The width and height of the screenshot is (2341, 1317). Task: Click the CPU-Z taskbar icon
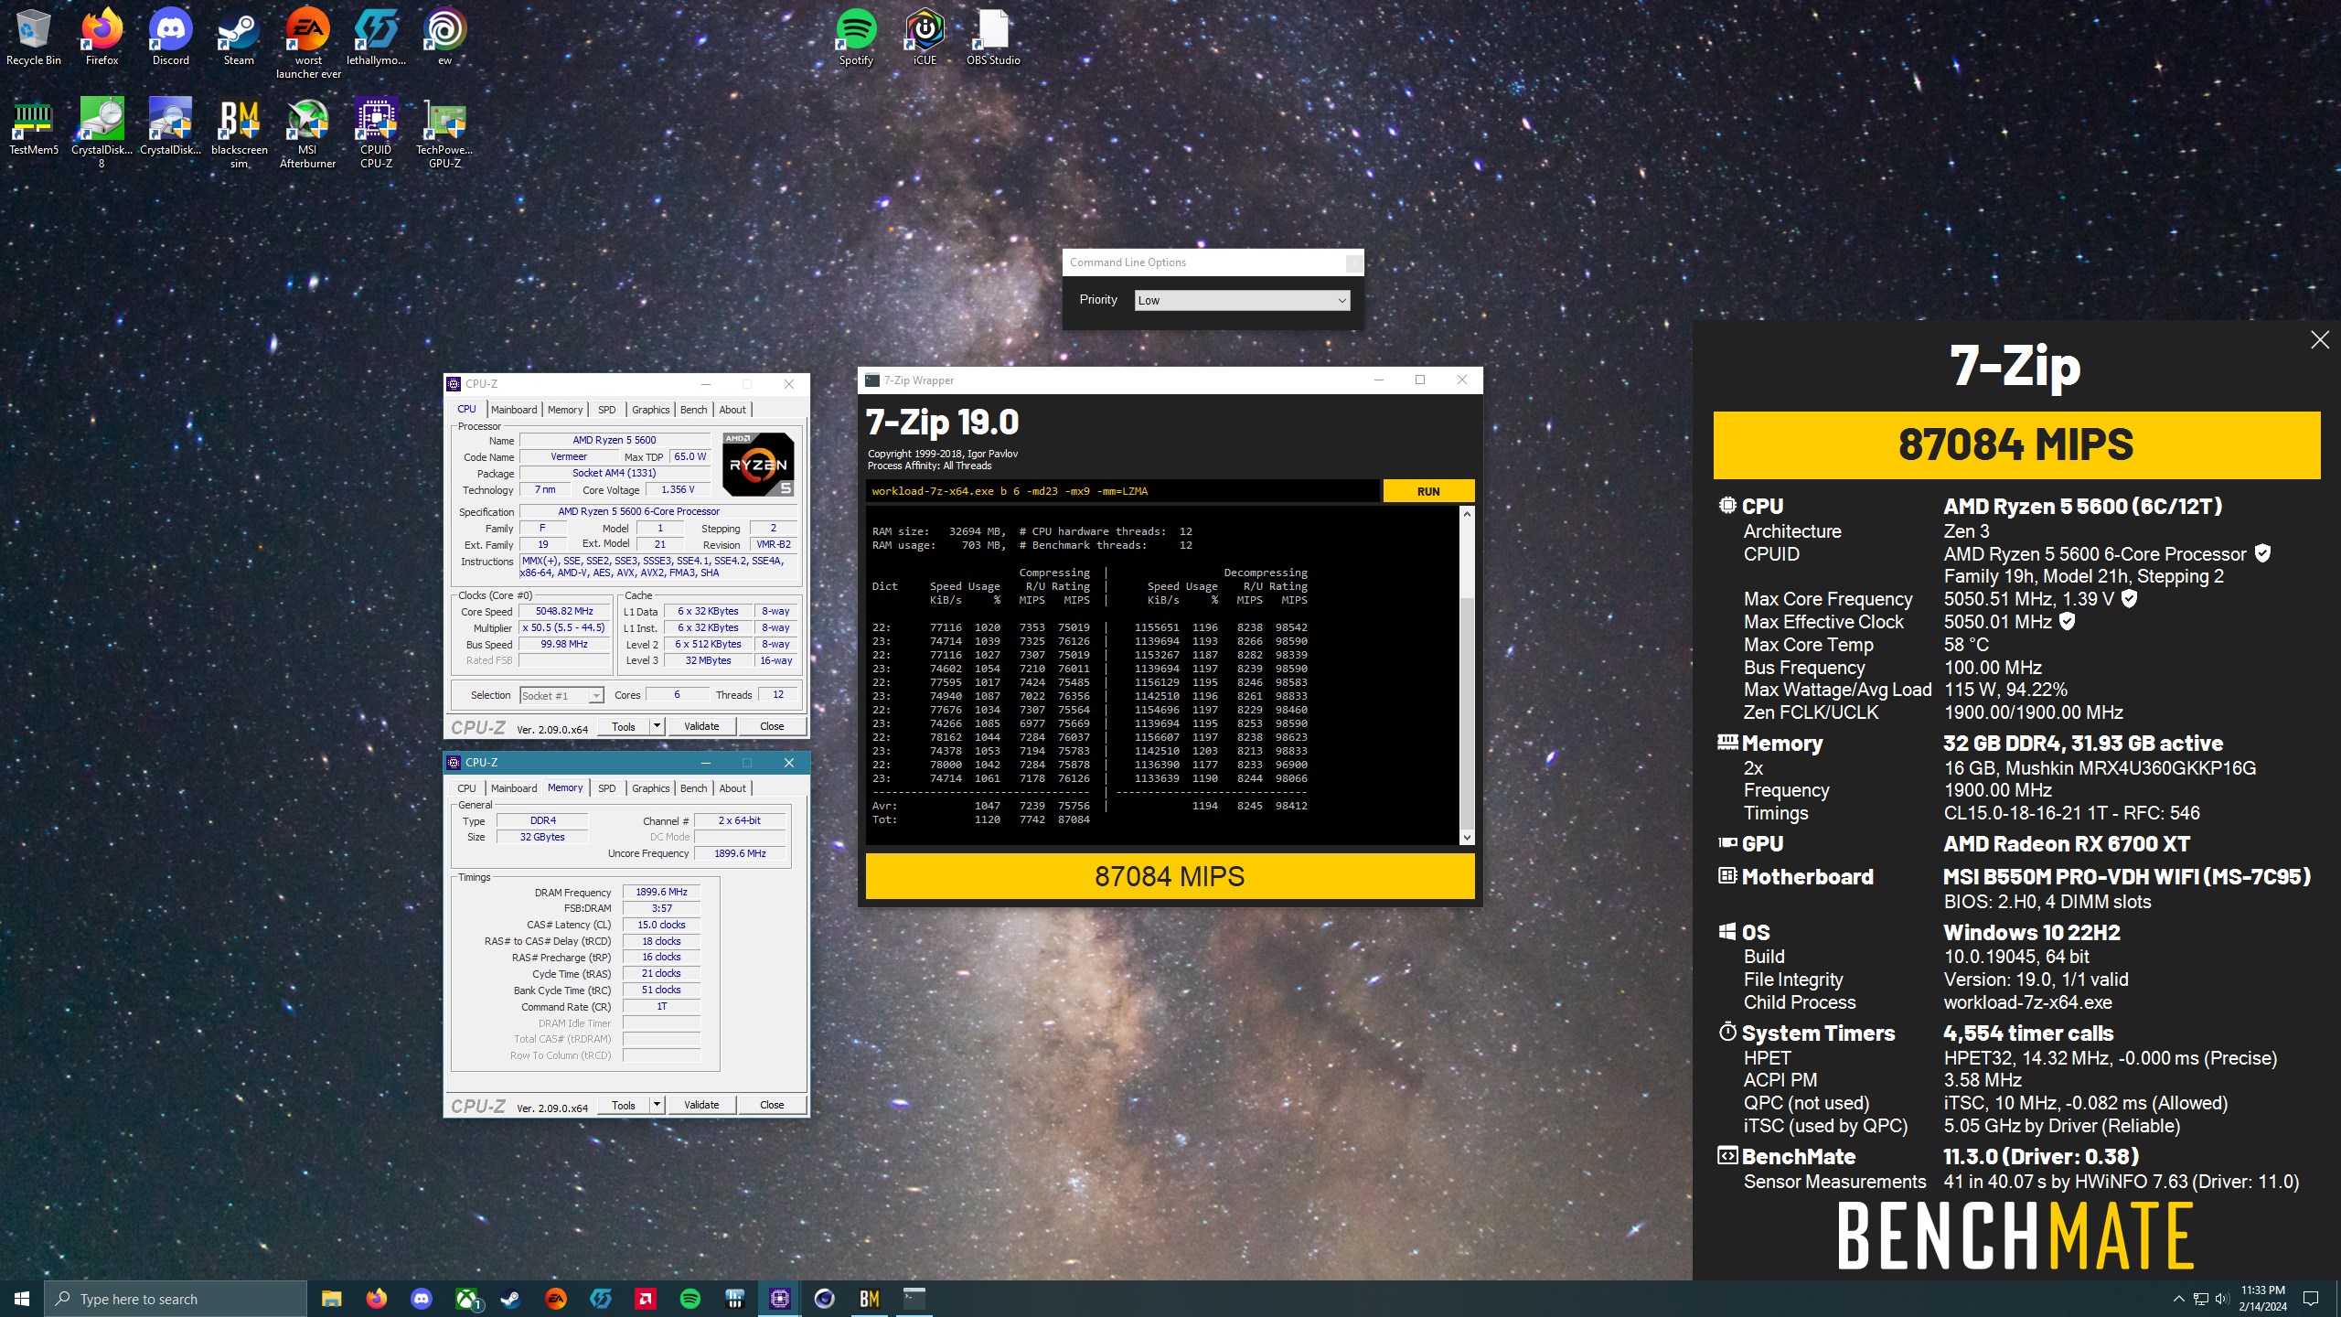coord(780,1299)
